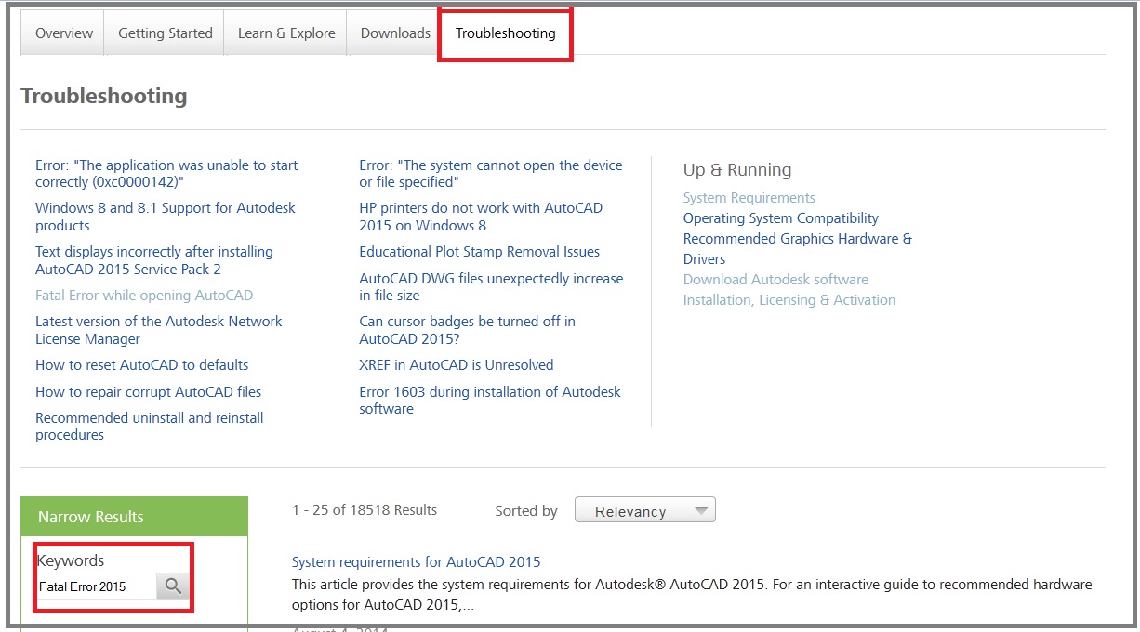Viewport: 1140px width, 632px height.
Task: Switch to the Downloads tab
Action: click(x=393, y=32)
